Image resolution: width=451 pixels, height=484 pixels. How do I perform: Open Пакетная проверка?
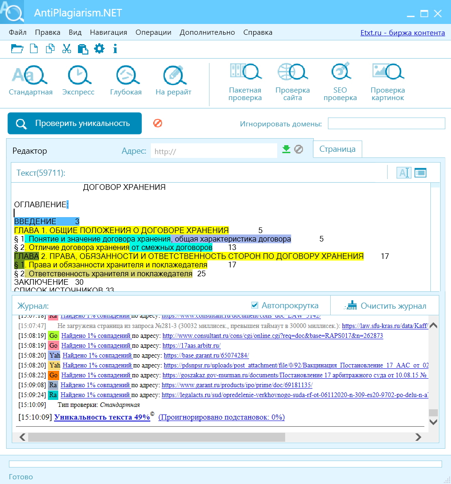coord(245,82)
